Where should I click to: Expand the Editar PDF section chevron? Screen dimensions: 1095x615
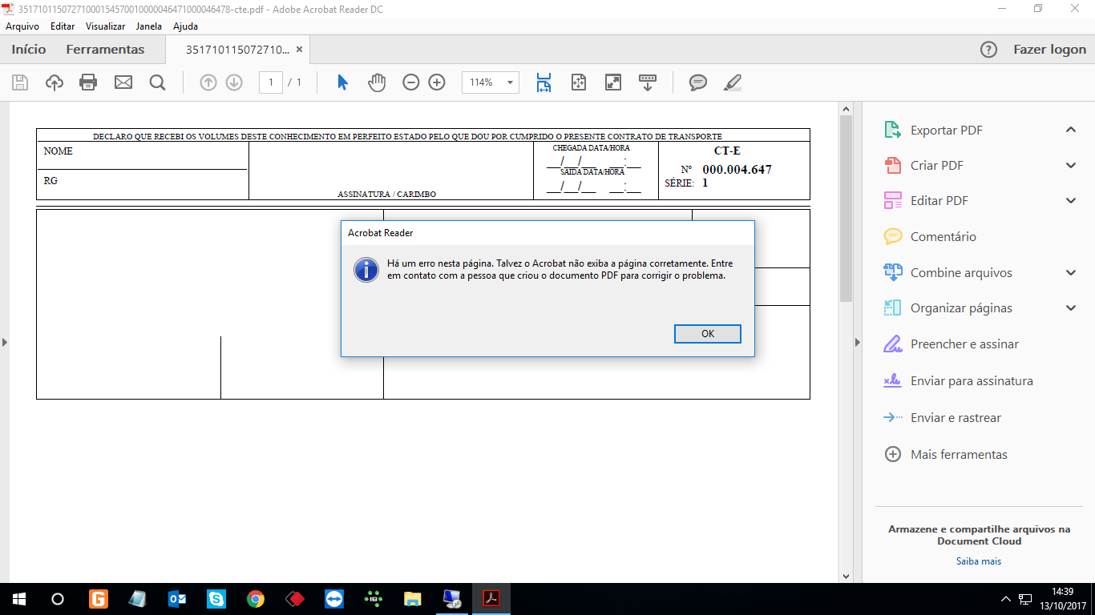(1071, 201)
